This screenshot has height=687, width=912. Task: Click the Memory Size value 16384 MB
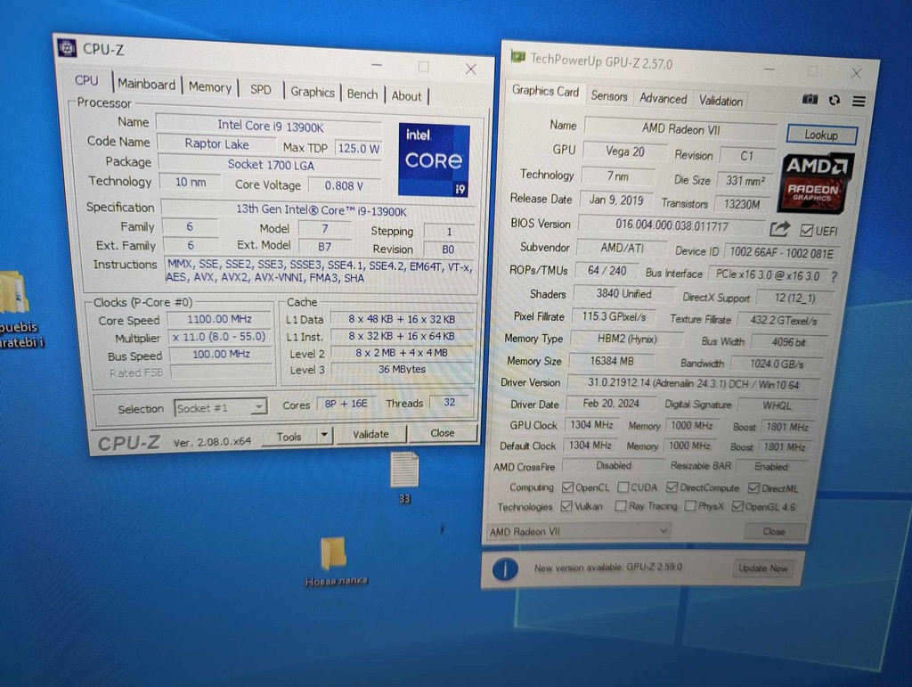click(x=611, y=361)
